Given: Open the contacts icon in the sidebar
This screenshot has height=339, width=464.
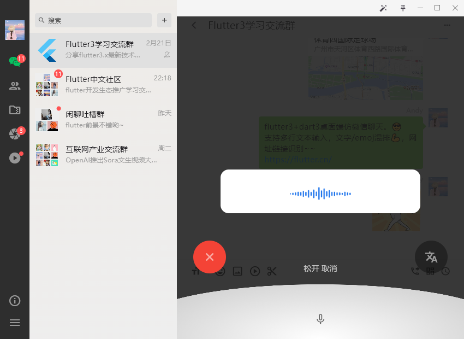Looking at the screenshot, I should click(15, 86).
